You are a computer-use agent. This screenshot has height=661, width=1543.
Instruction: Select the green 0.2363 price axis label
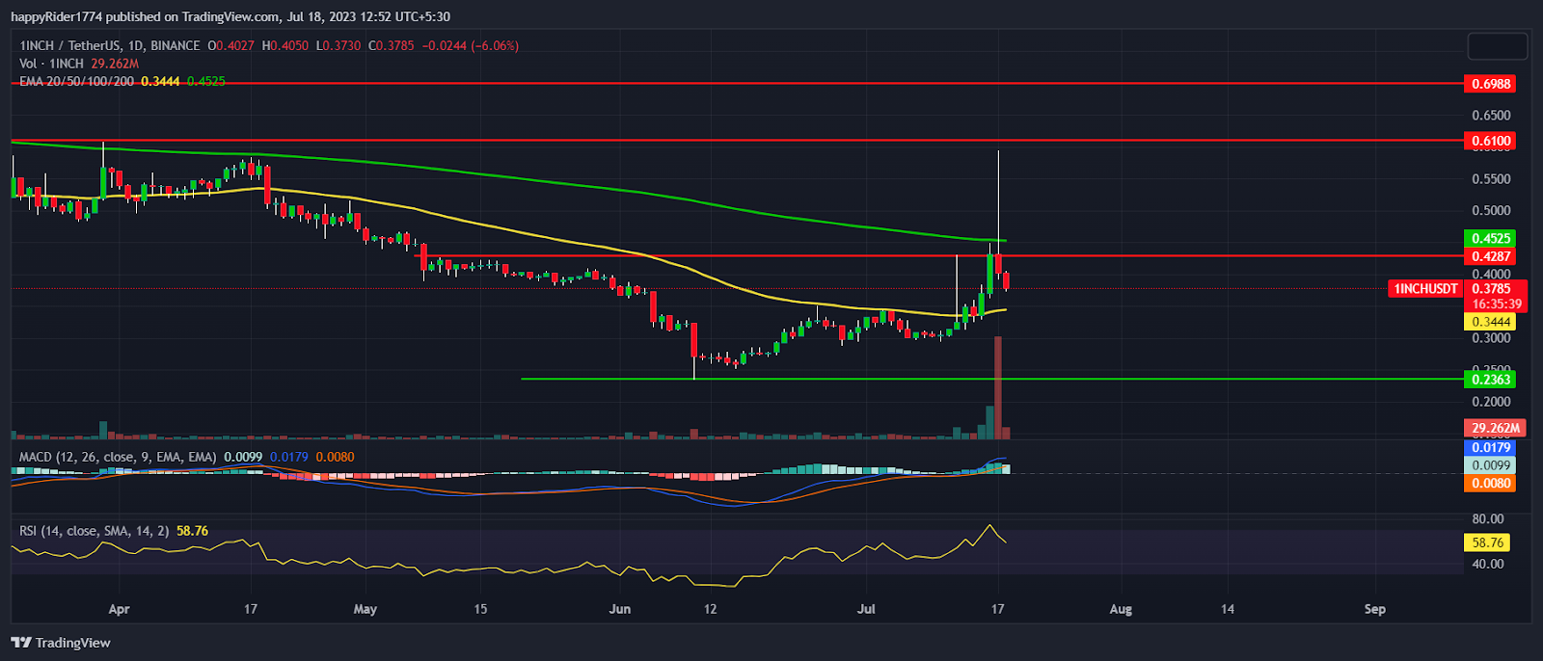tap(1491, 380)
